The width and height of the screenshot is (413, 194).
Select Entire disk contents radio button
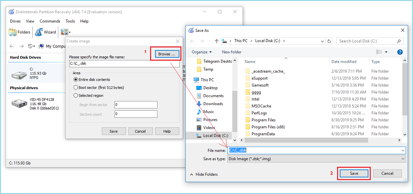pos(76,80)
